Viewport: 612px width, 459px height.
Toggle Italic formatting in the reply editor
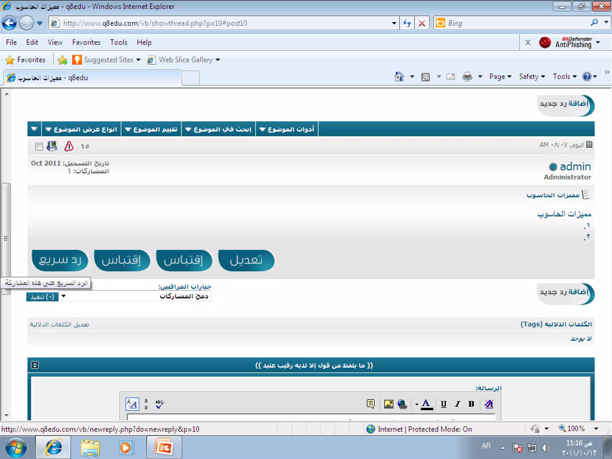[457, 404]
